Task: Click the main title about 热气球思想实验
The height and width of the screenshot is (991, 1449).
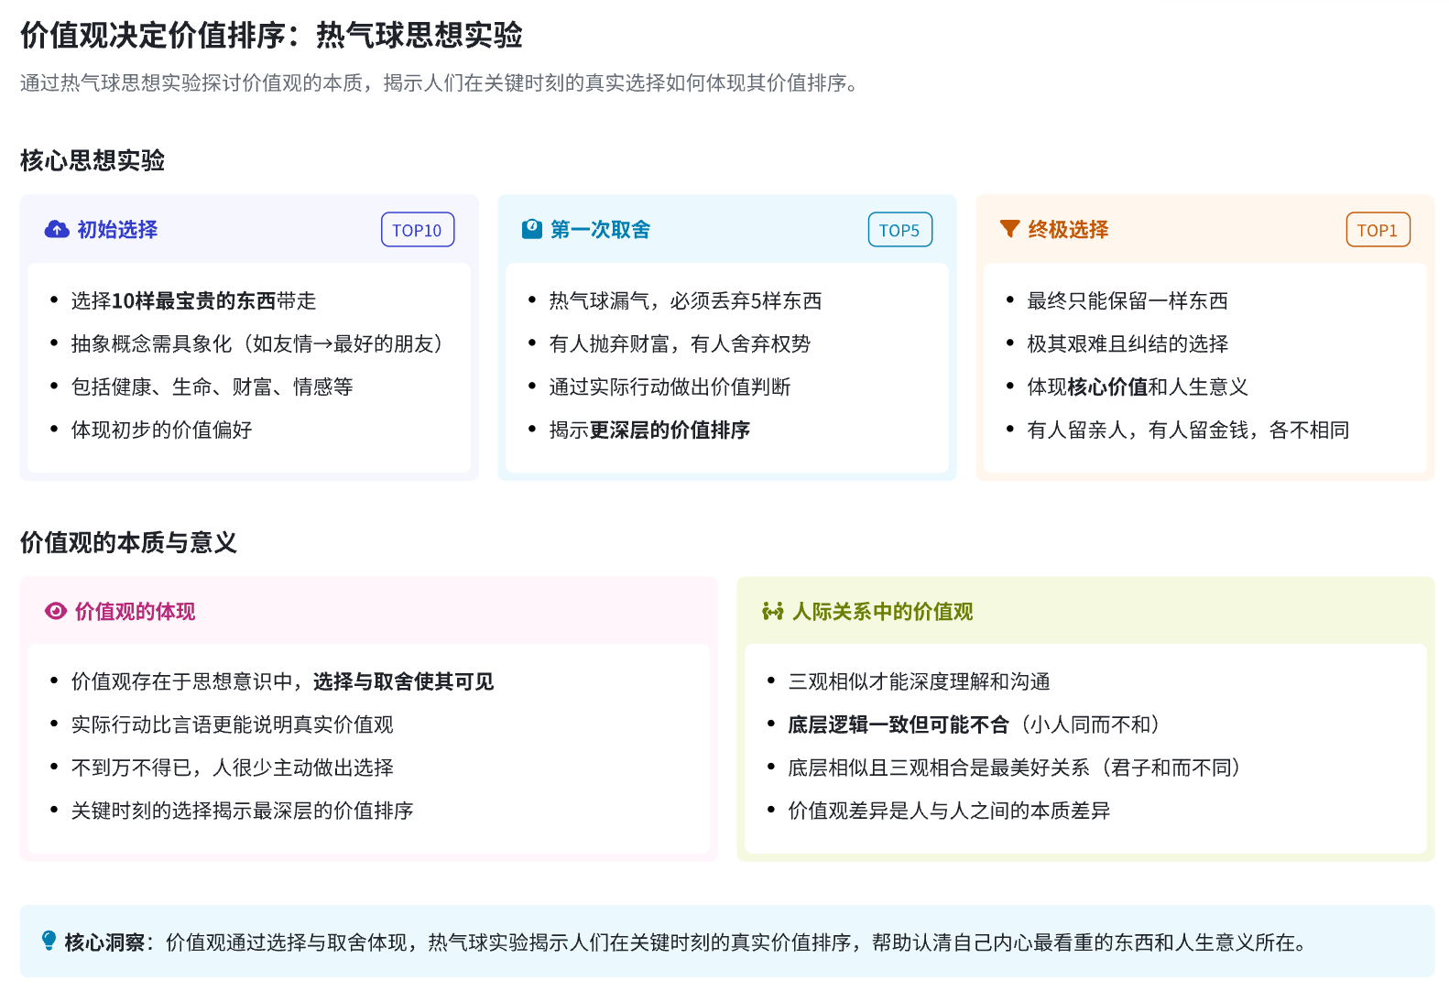Action: pos(271,35)
